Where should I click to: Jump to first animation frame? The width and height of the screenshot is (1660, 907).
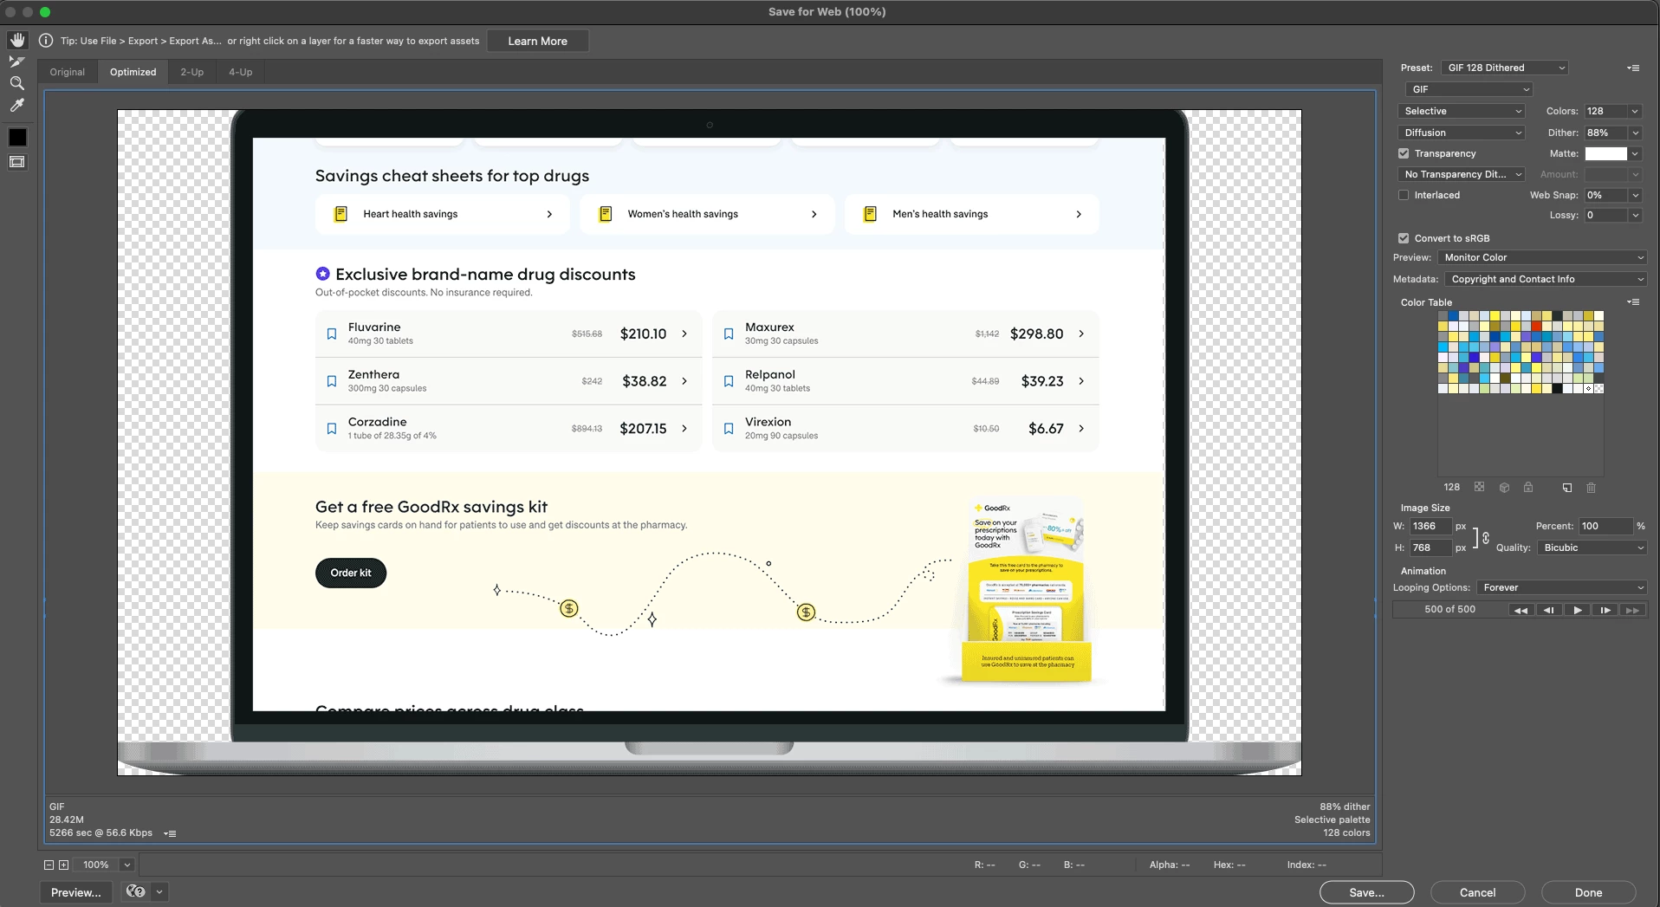1521,610
